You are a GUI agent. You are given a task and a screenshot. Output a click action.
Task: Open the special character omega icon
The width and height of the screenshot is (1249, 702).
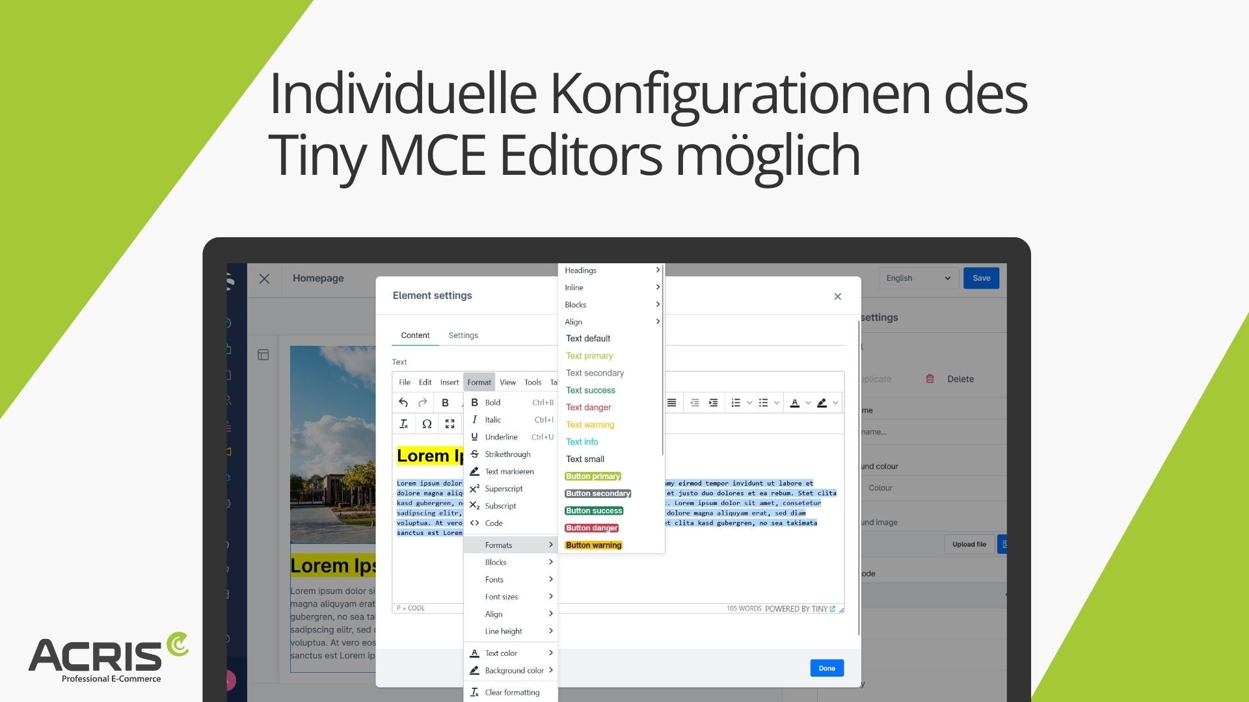point(427,424)
